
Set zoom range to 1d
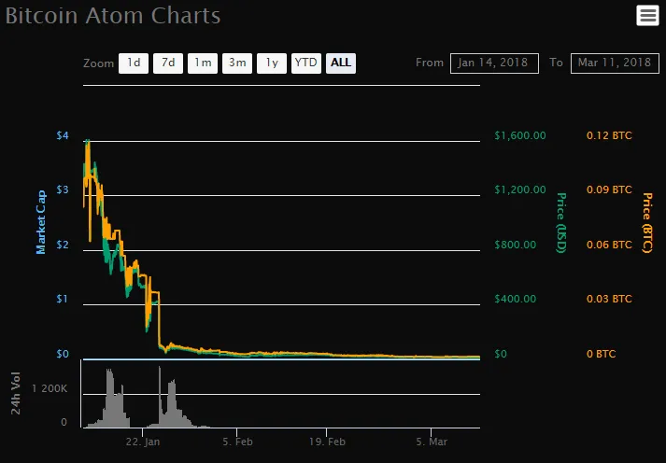coord(134,63)
